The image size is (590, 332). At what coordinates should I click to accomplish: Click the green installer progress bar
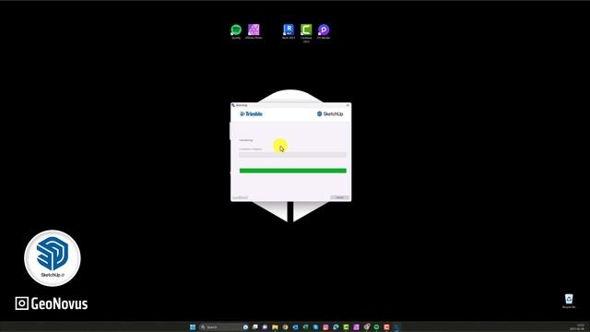tap(293, 171)
